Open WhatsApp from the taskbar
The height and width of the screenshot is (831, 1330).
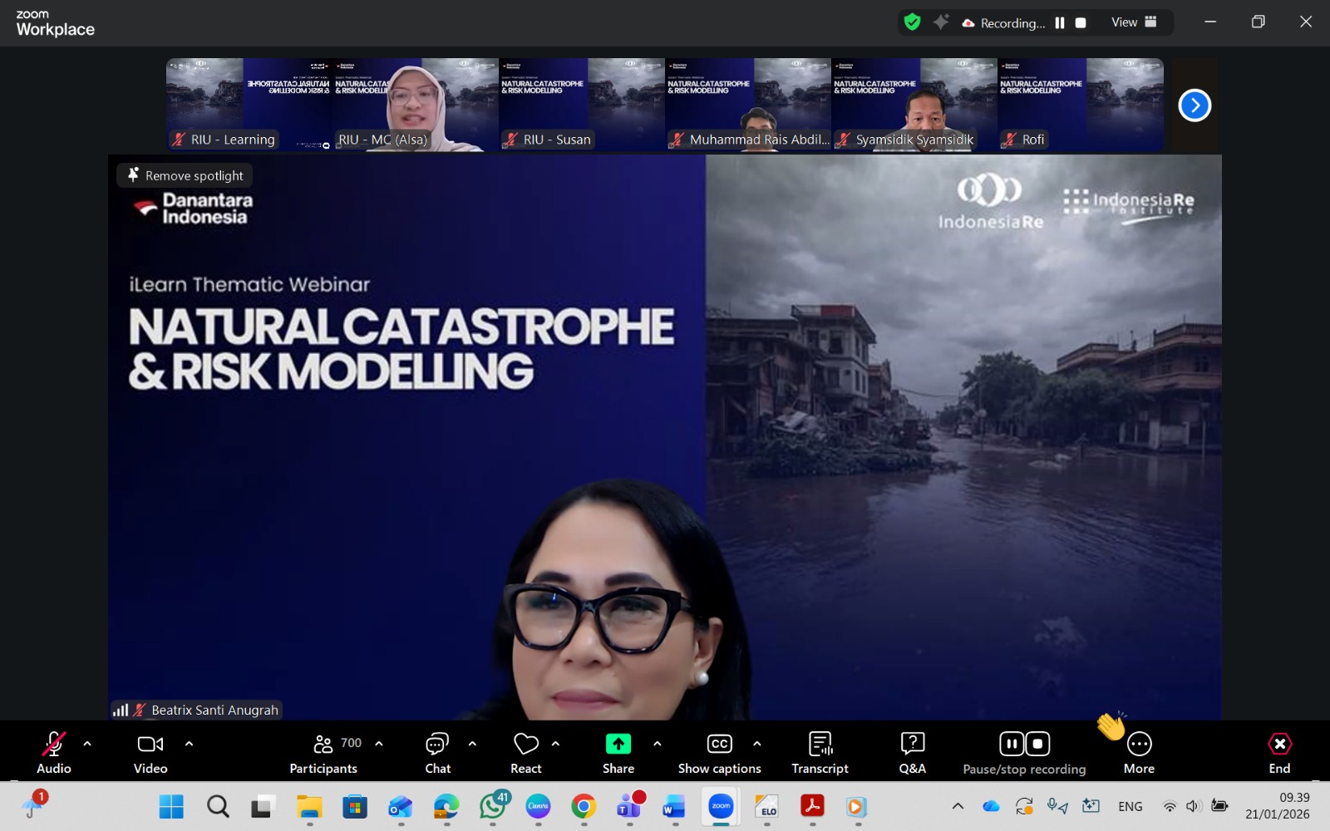(493, 807)
